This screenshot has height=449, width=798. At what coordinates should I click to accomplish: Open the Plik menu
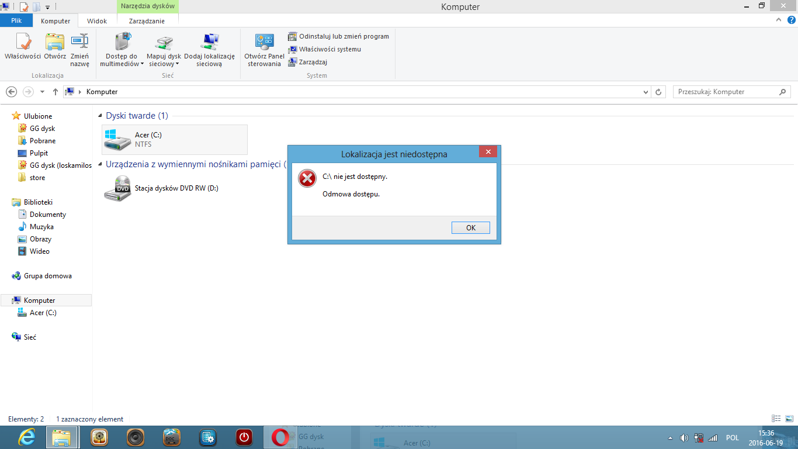point(16,20)
